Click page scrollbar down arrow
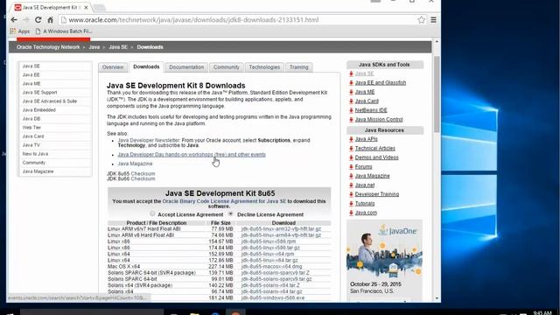Viewport: 560px width, 315px height. tap(437, 298)
